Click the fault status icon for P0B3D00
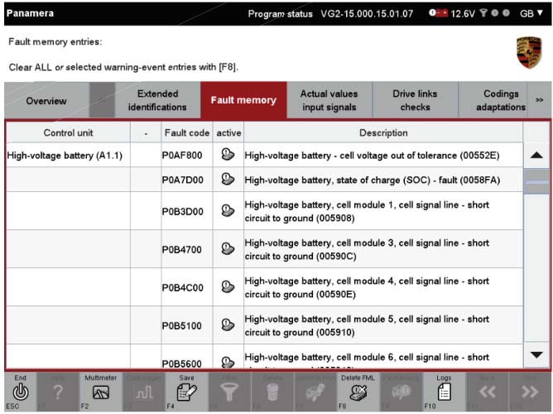Screen dimensions: 553x414 coord(228,210)
